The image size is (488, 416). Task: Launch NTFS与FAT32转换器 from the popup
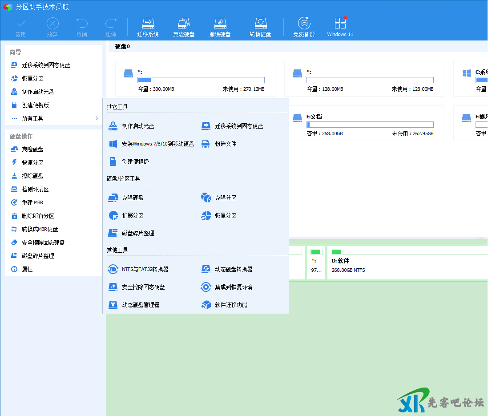tap(145, 269)
